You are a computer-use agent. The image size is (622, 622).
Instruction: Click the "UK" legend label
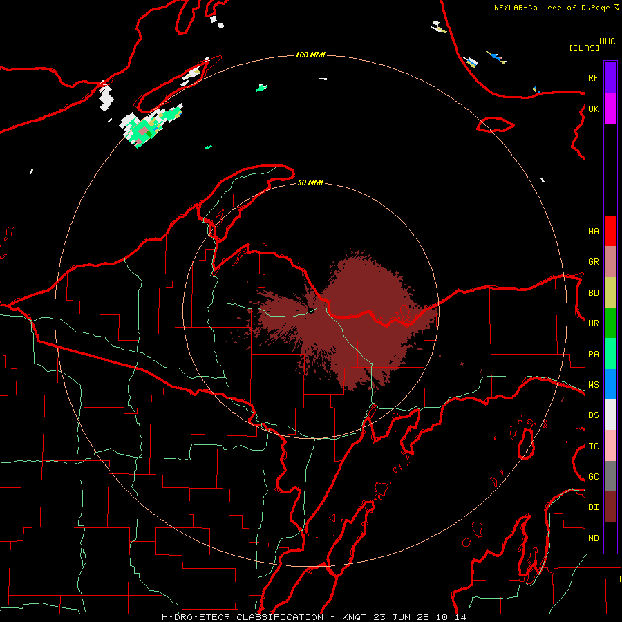(593, 109)
